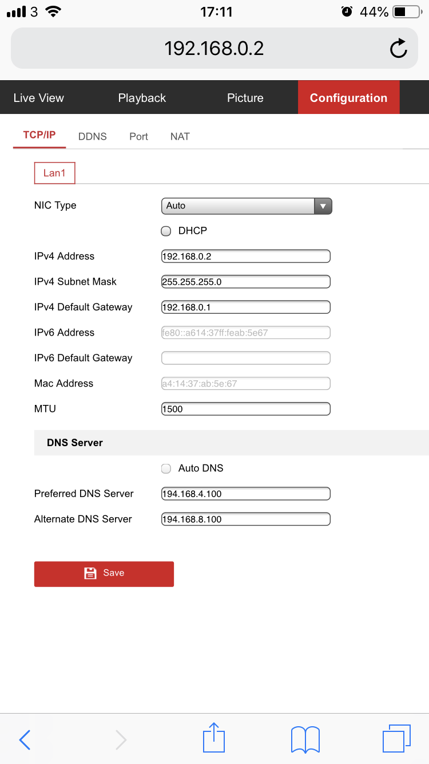The width and height of the screenshot is (429, 764).
Task: Click the IPv4 Address field
Action: (x=246, y=256)
